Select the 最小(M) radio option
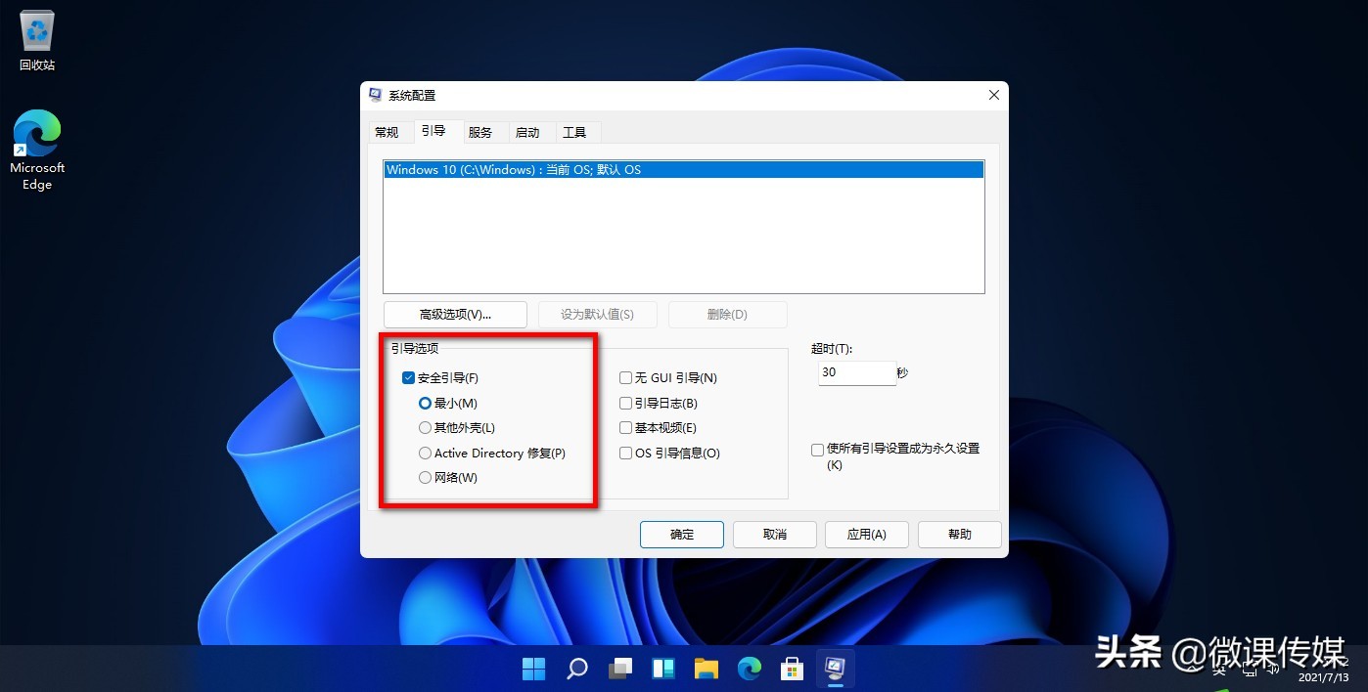1368x692 pixels. click(425, 403)
